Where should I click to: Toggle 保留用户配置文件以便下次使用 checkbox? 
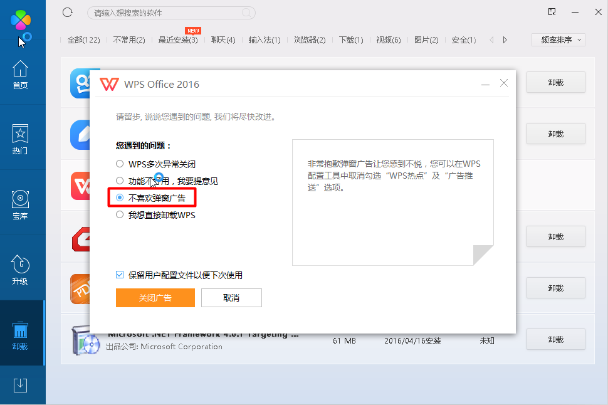point(120,275)
